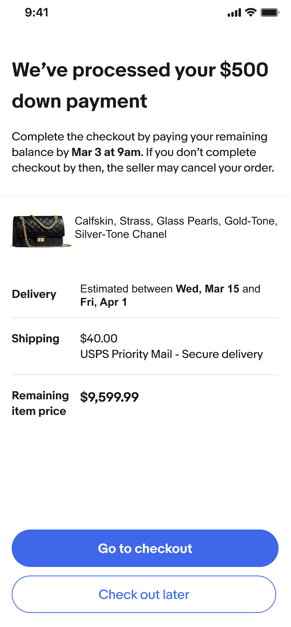Tap the 9:41 clock in status bar
The image size is (291, 627).
point(37,12)
